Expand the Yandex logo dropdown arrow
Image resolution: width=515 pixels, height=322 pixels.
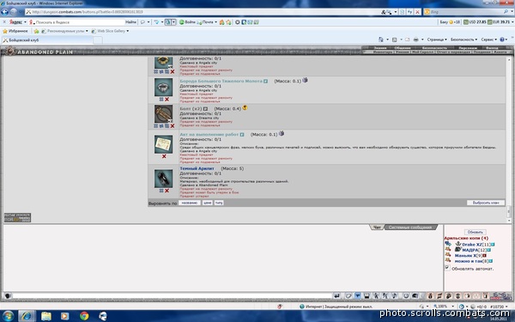pos(25,22)
